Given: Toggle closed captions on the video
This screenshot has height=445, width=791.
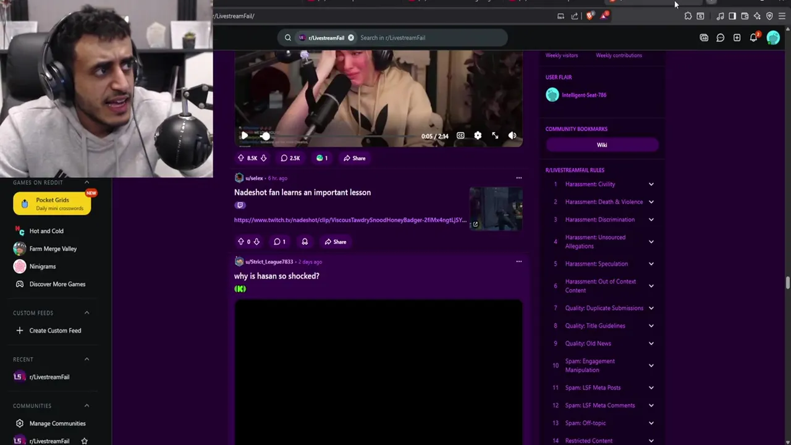Looking at the screenshot, I should click(x=460, y=135).
